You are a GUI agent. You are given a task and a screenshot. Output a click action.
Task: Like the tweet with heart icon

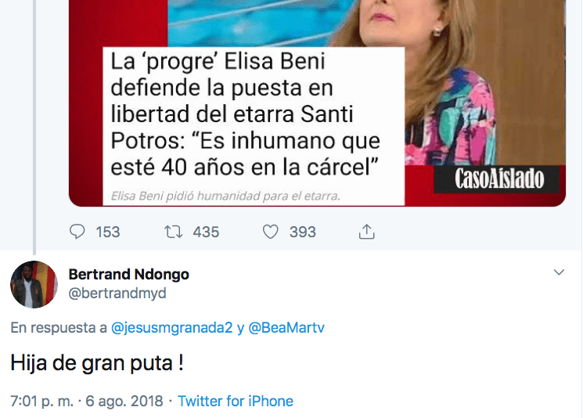pyautogui.click(x=270, y=232)
